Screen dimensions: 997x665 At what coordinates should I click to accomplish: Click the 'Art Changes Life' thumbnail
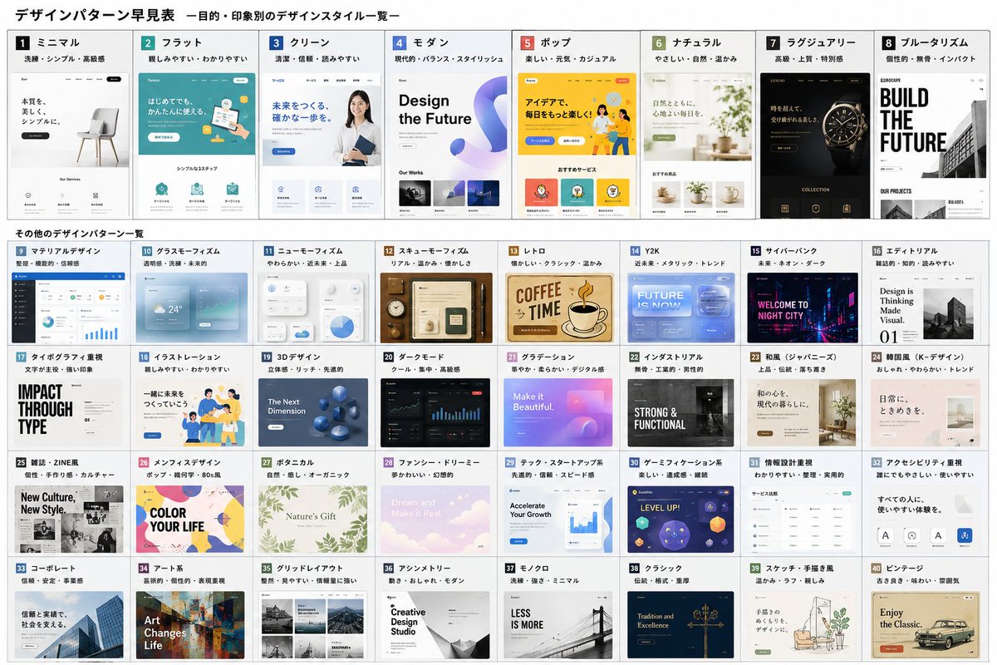(x=191, y=625)
